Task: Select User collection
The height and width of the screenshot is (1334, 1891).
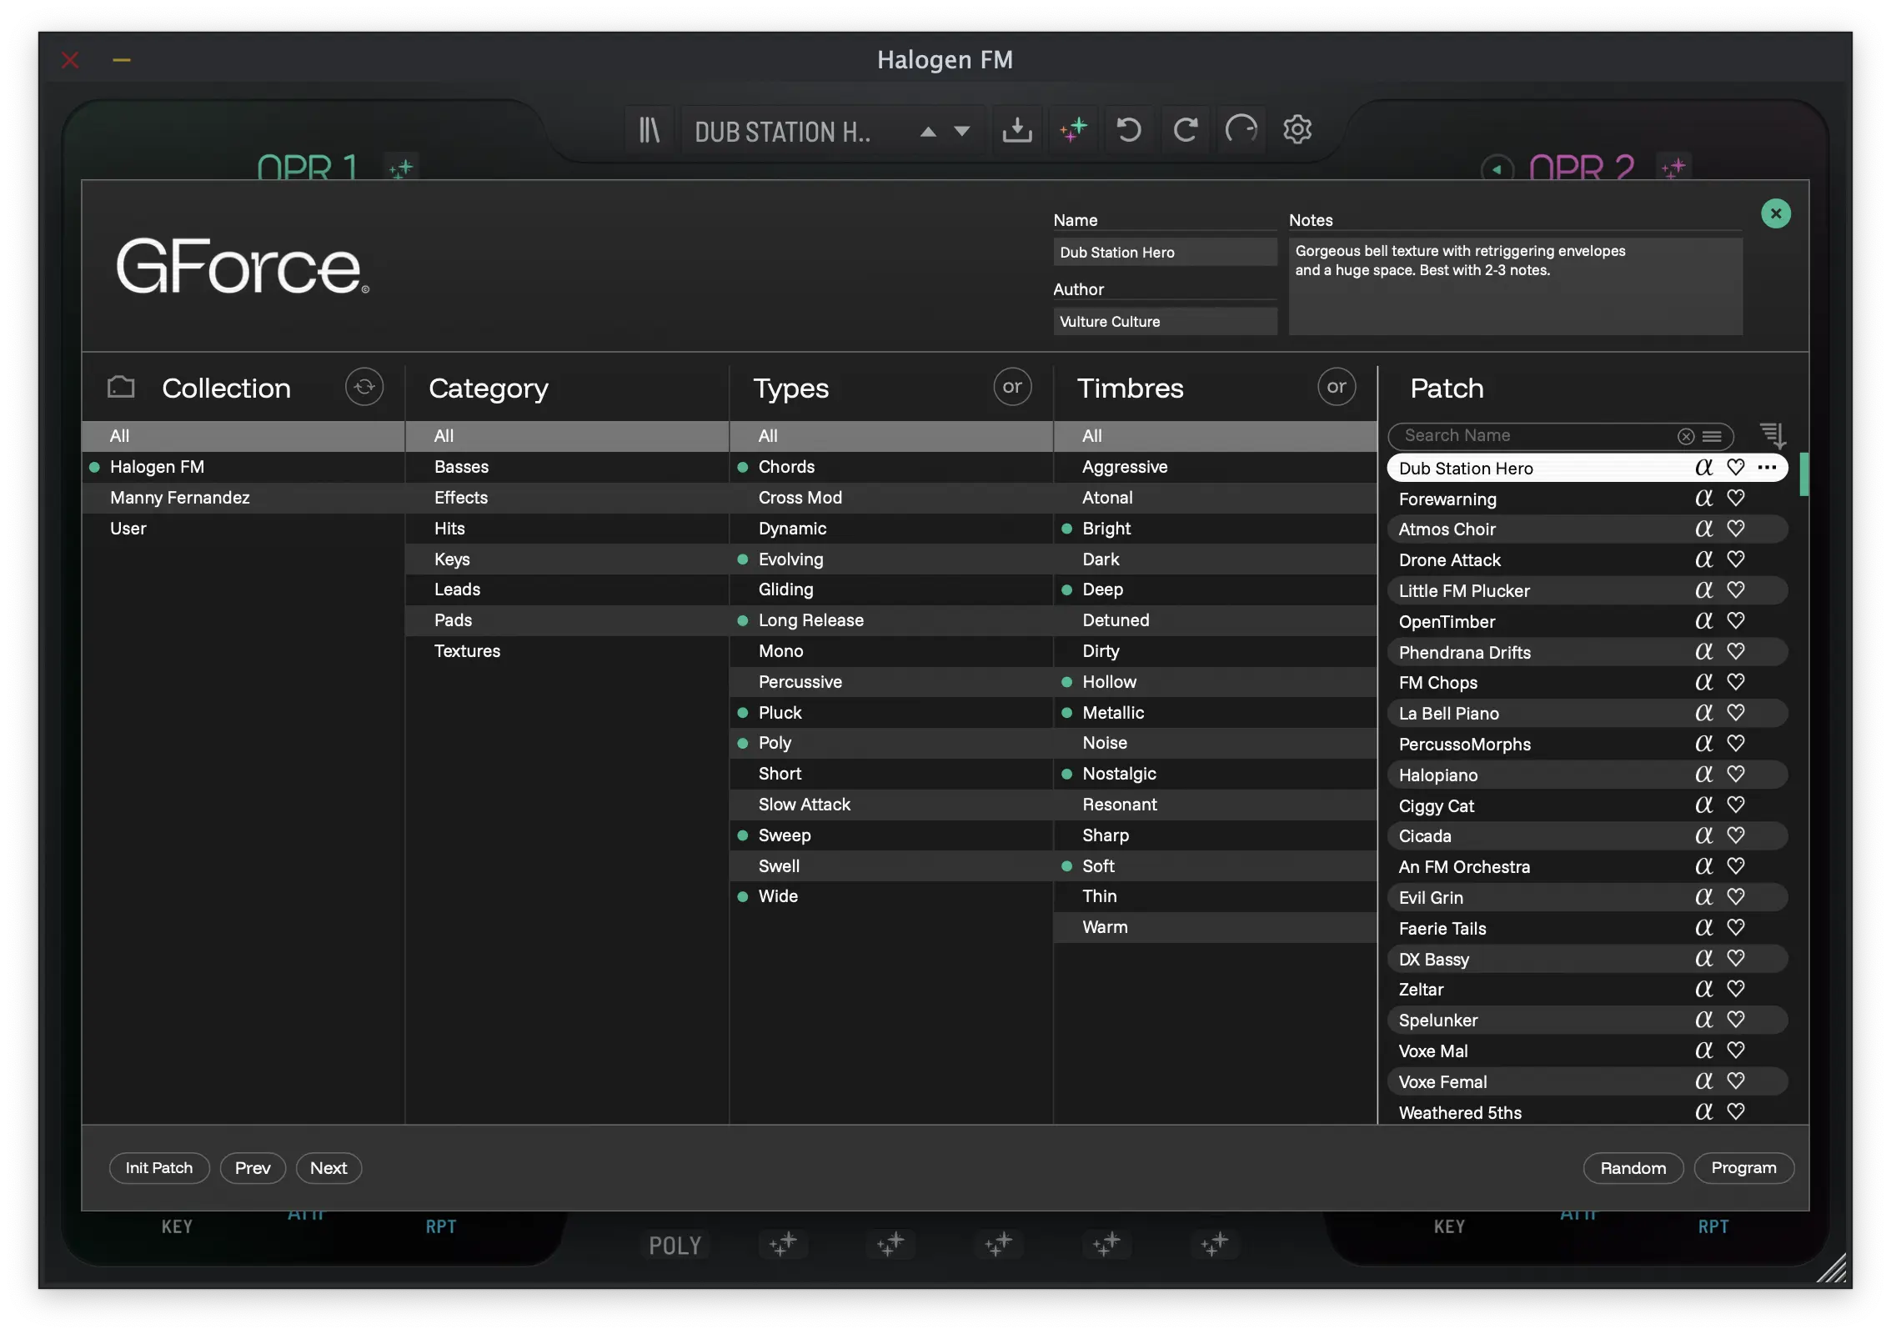Action: point(243,529)
